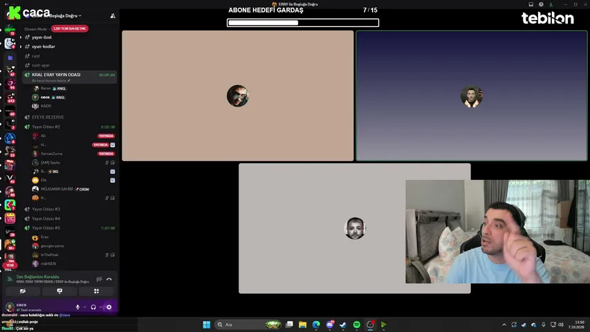This screenshot has height=332, width=590.
Task: Click user Baran in voice channel
Action: coord(46,89)
